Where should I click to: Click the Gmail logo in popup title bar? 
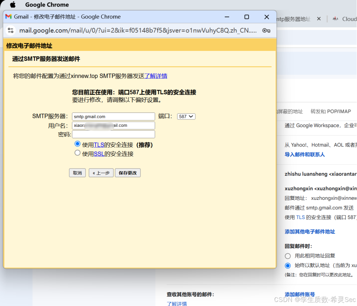coord(8,17)
